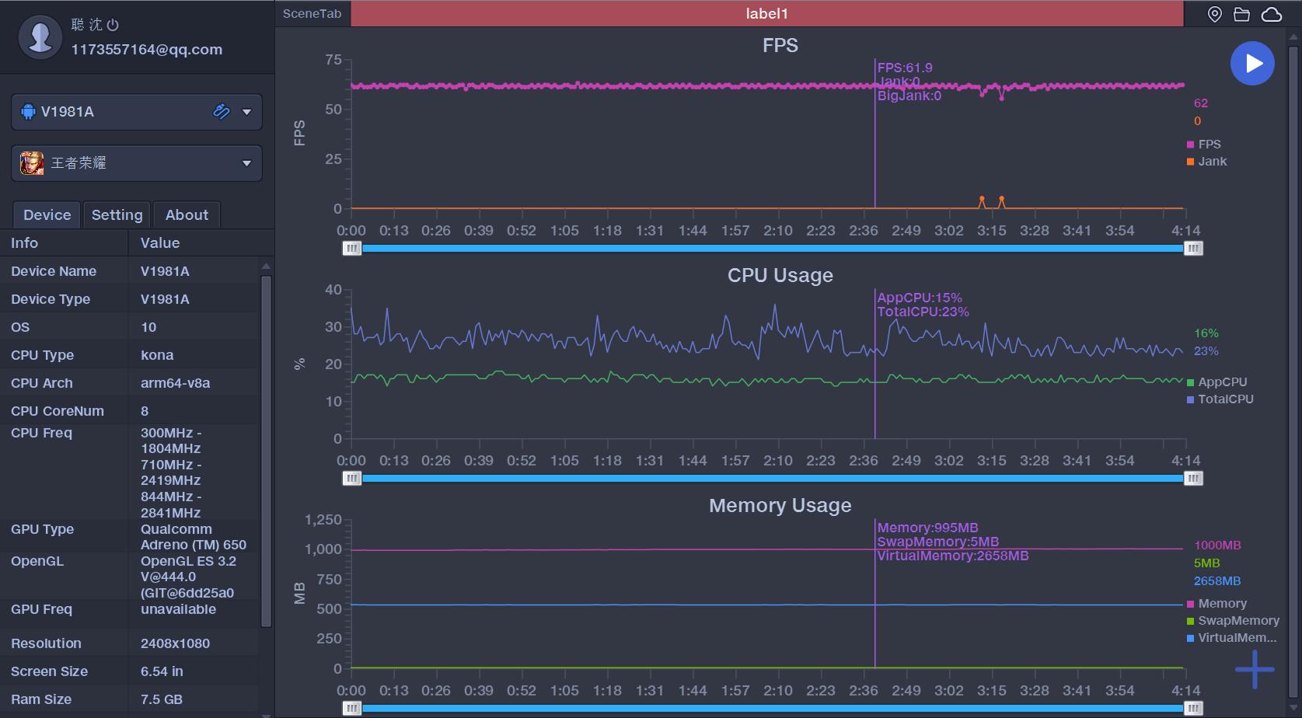Open the V1981A device dropdown arrow

tap(247, 112)
